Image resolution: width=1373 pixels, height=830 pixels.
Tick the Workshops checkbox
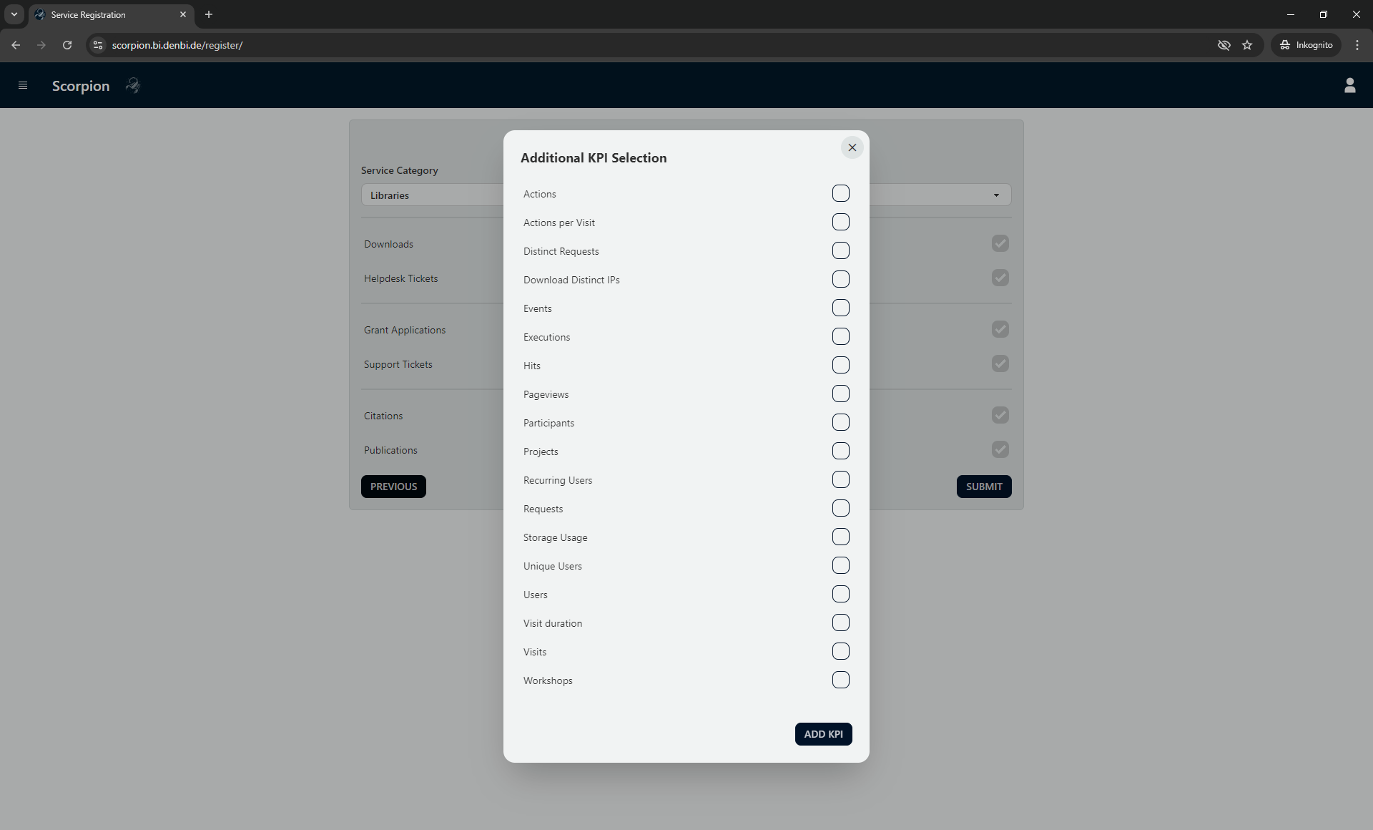841,680
